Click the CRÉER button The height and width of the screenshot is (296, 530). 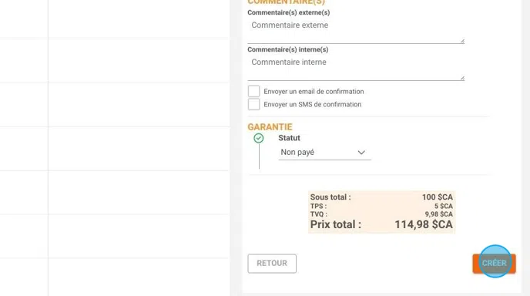coord(494,263)
